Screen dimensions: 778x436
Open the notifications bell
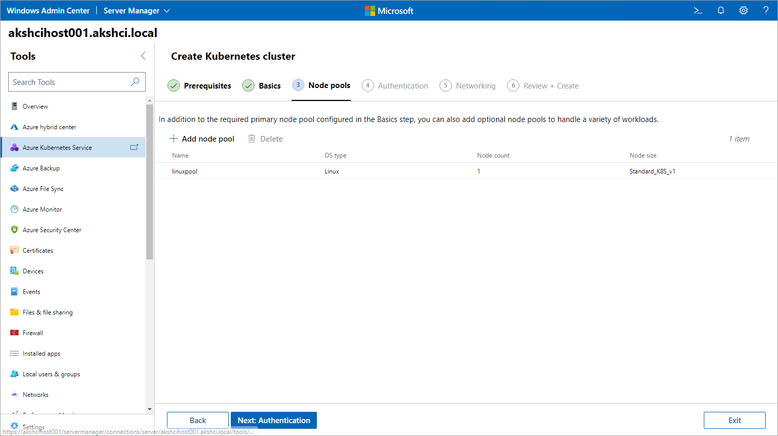point(721,10)
